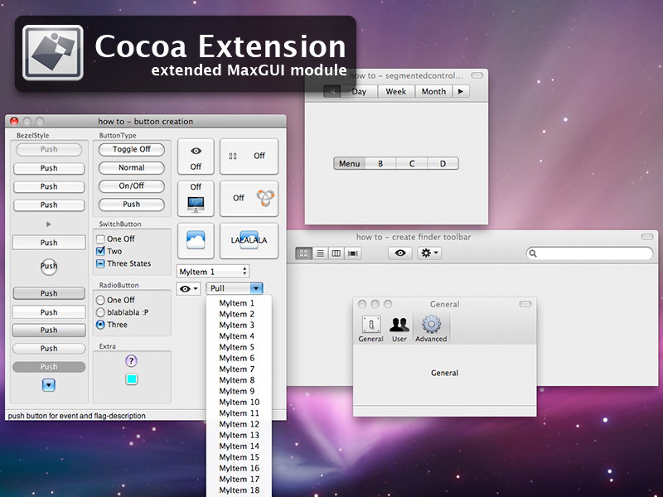Select the B segment
This screenshot has width=663, height=497.
[x=380, y=163]
